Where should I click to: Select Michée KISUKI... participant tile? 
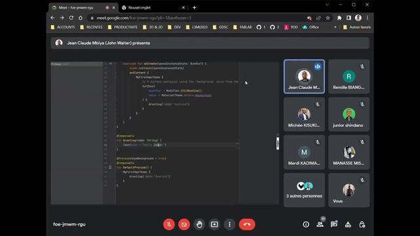304,114
